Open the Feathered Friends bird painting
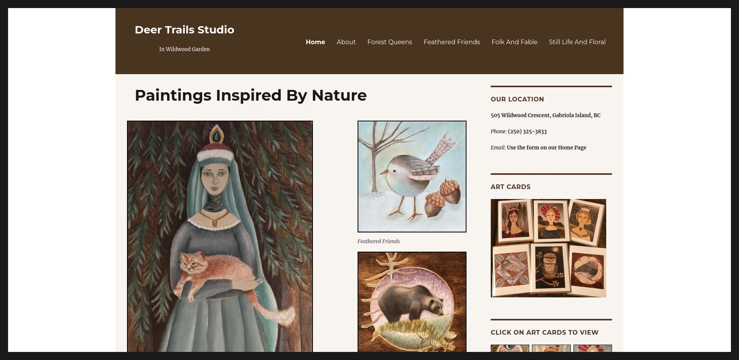 [411, 176]
